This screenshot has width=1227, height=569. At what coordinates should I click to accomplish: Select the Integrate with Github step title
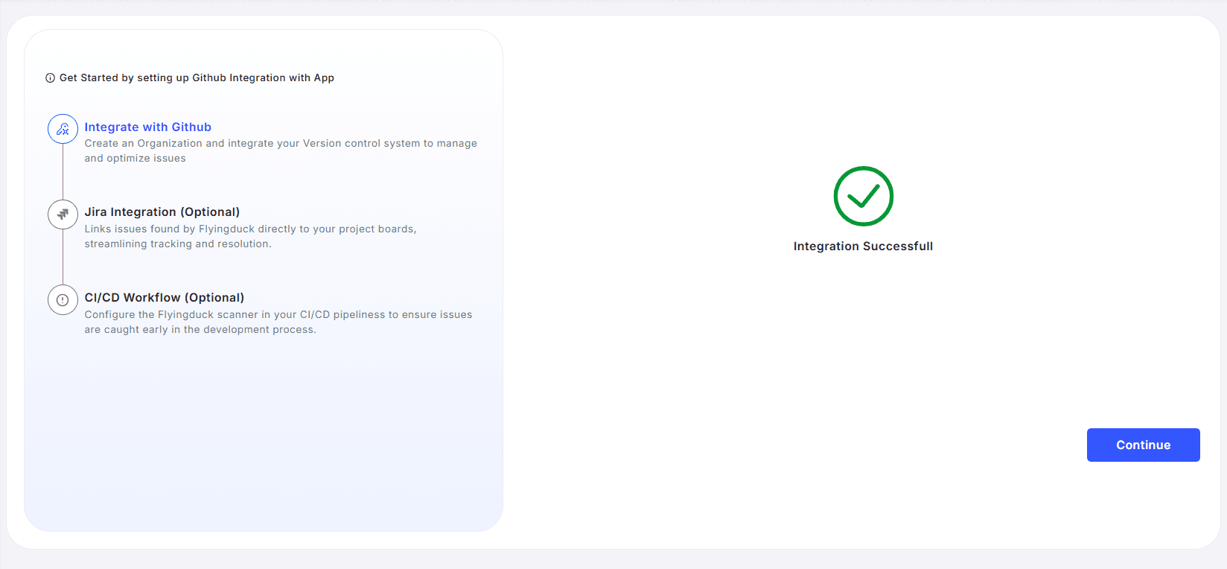[x=147, y=127]
